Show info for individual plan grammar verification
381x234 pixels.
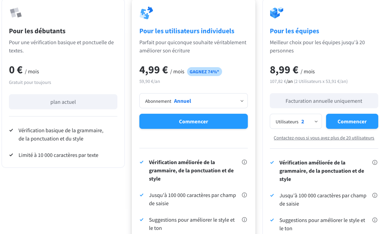pos(244,162)
